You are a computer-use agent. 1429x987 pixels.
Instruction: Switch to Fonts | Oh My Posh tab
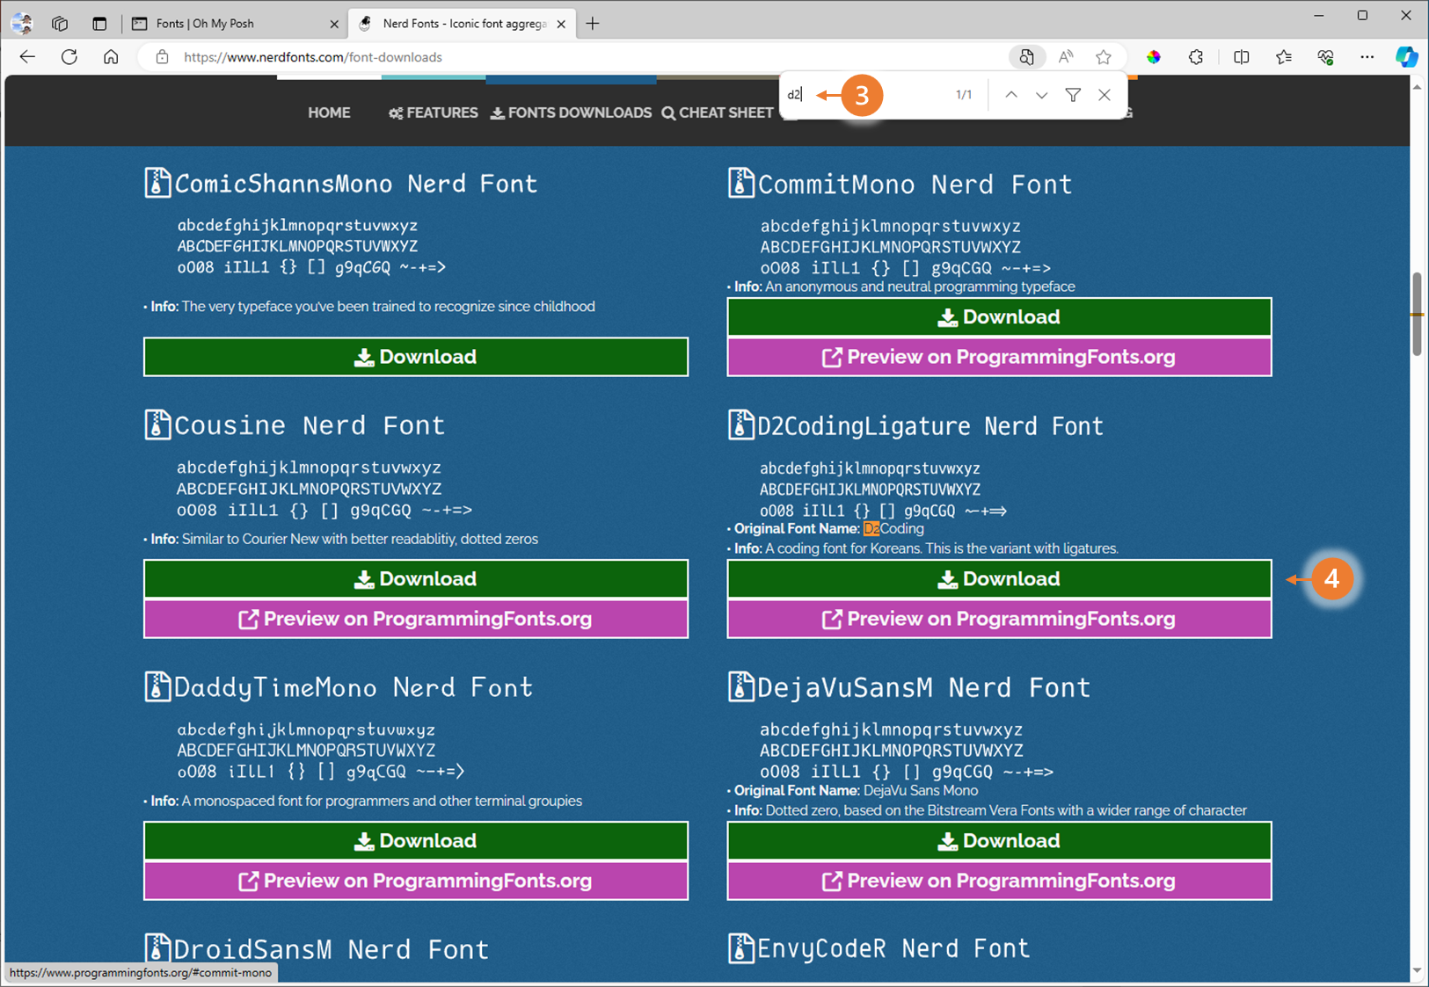click(235, 24)
